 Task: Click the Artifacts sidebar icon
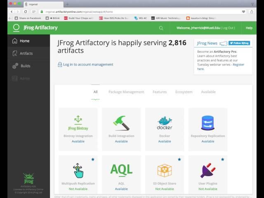(15, 53)
